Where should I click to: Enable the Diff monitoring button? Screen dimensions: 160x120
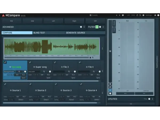[95, 21]
